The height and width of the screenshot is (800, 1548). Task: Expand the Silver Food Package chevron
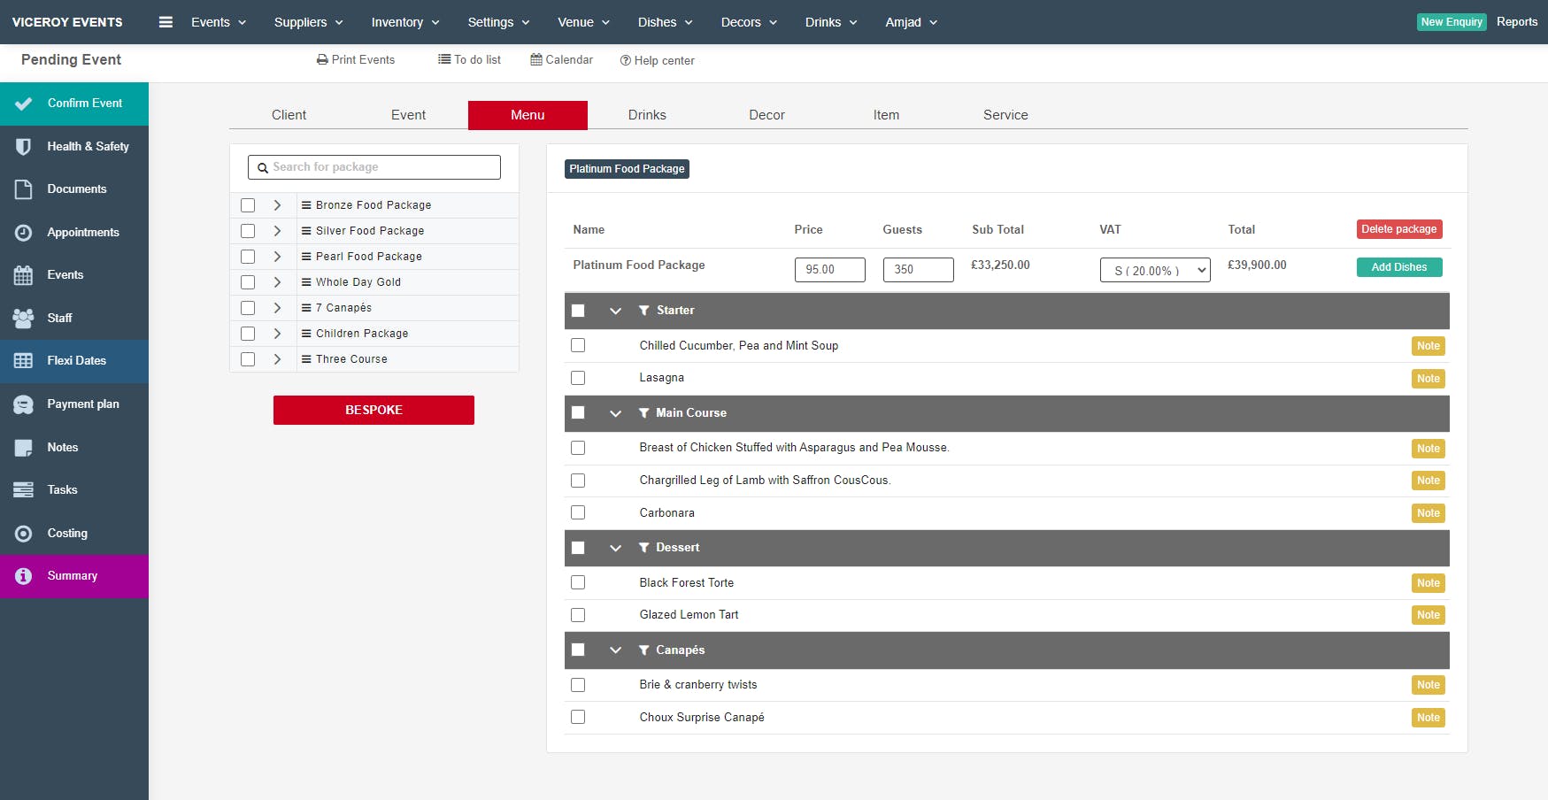click(x=277, y=231)
